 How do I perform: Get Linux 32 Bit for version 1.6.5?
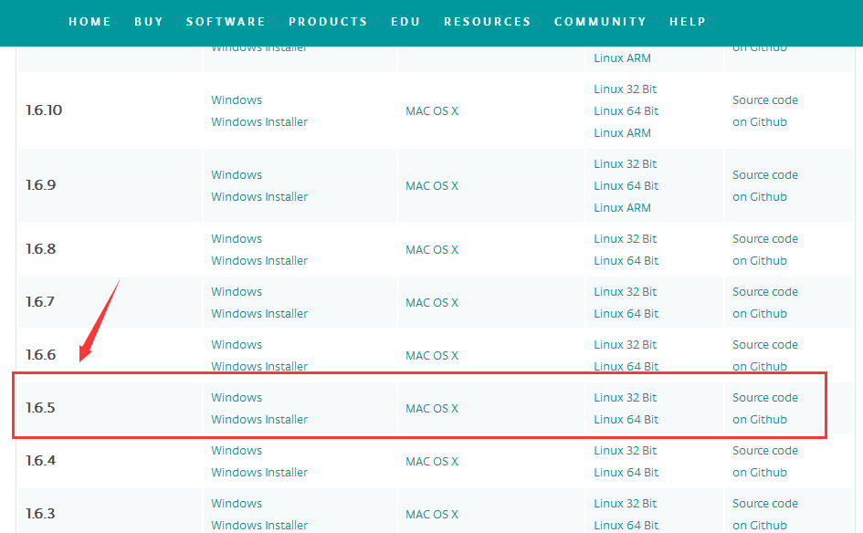coord(626,397)
